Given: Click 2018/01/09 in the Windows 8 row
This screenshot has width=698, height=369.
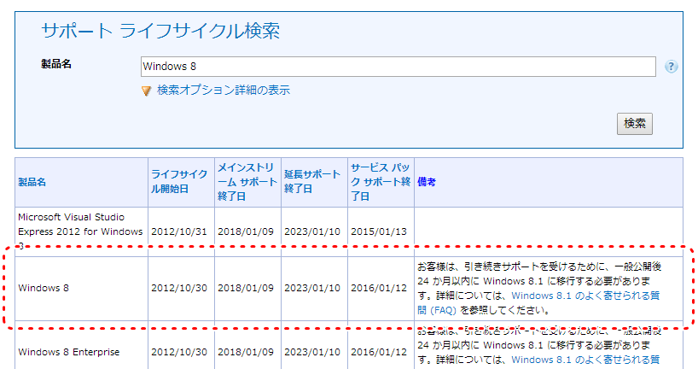Looking at the screenshot, I should 246,289.
